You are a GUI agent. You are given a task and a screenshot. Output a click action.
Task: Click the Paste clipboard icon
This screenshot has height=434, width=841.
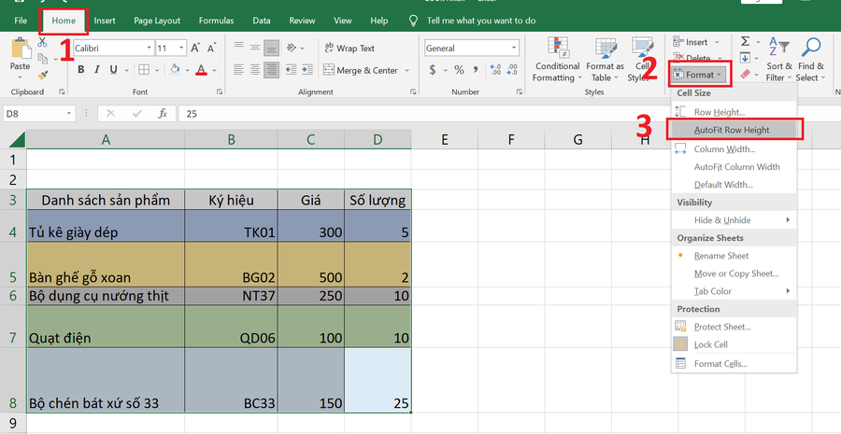pos(21,49)
